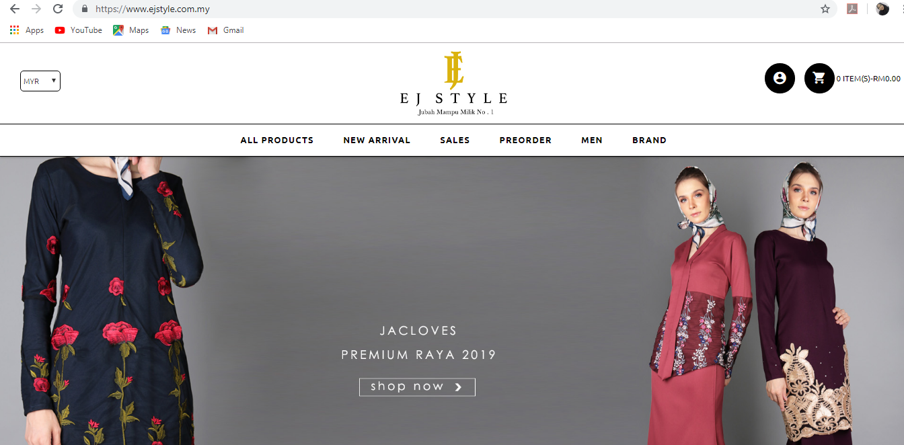The height and width of the screenshot is (445, 904).
Task: Bookmark this page with the star icon
Action: point(825,9)
